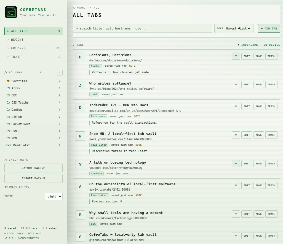Trash the IndexedDB API tab

pyautogui.click(x=271, y=106)
